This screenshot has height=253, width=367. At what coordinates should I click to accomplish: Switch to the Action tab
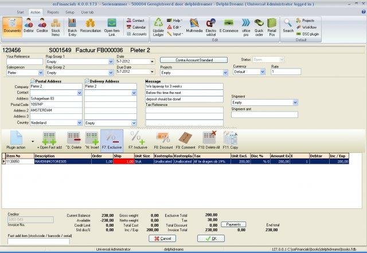(36, 12)
